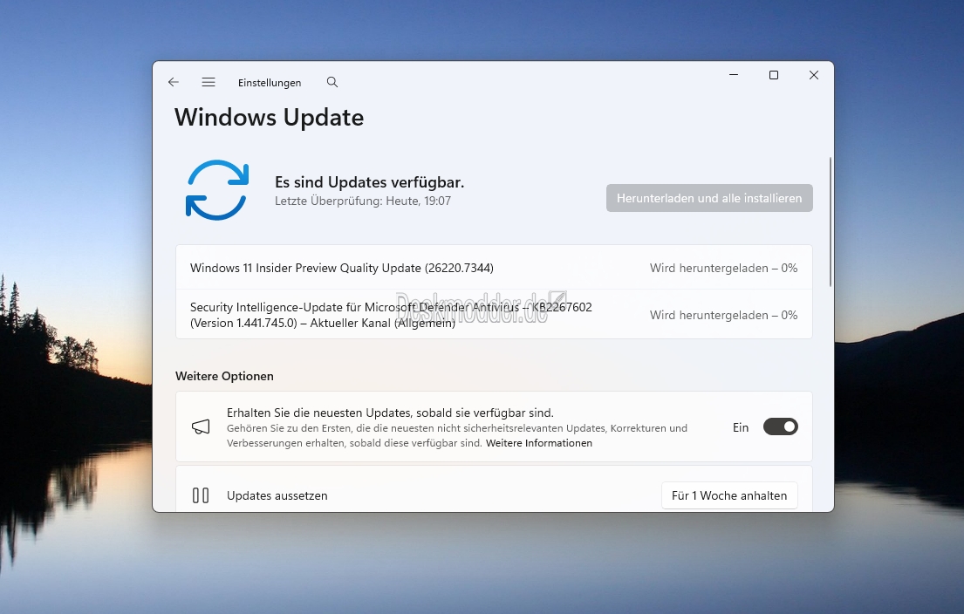The image size is (964, 614).
Task: Click the pause icon beside Updates aussetzen
Action: (201, 495)
